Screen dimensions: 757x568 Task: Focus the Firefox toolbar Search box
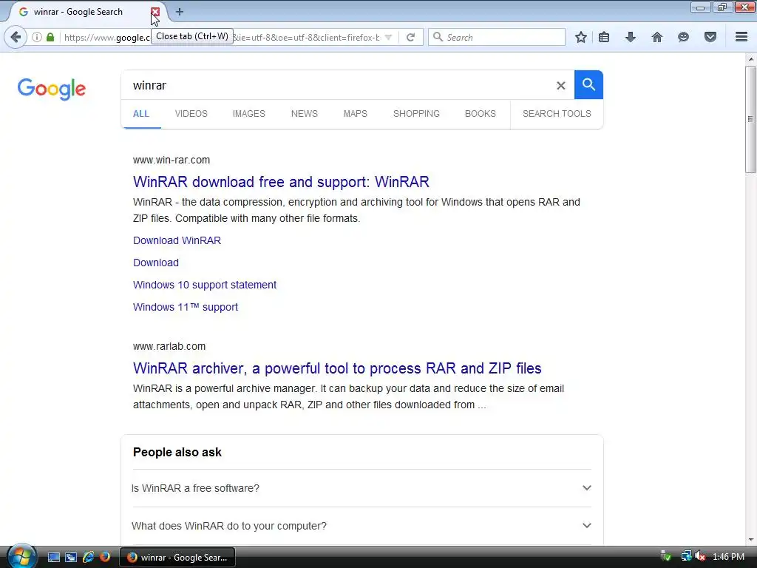(496, 37)
